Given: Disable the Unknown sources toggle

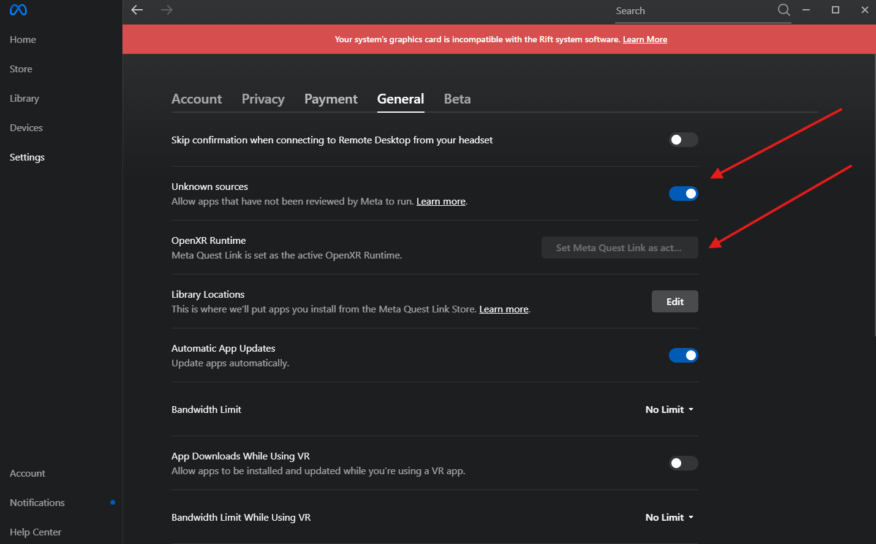Looking at the screenshot, I should pyautogui.click(x=683, y=194).
